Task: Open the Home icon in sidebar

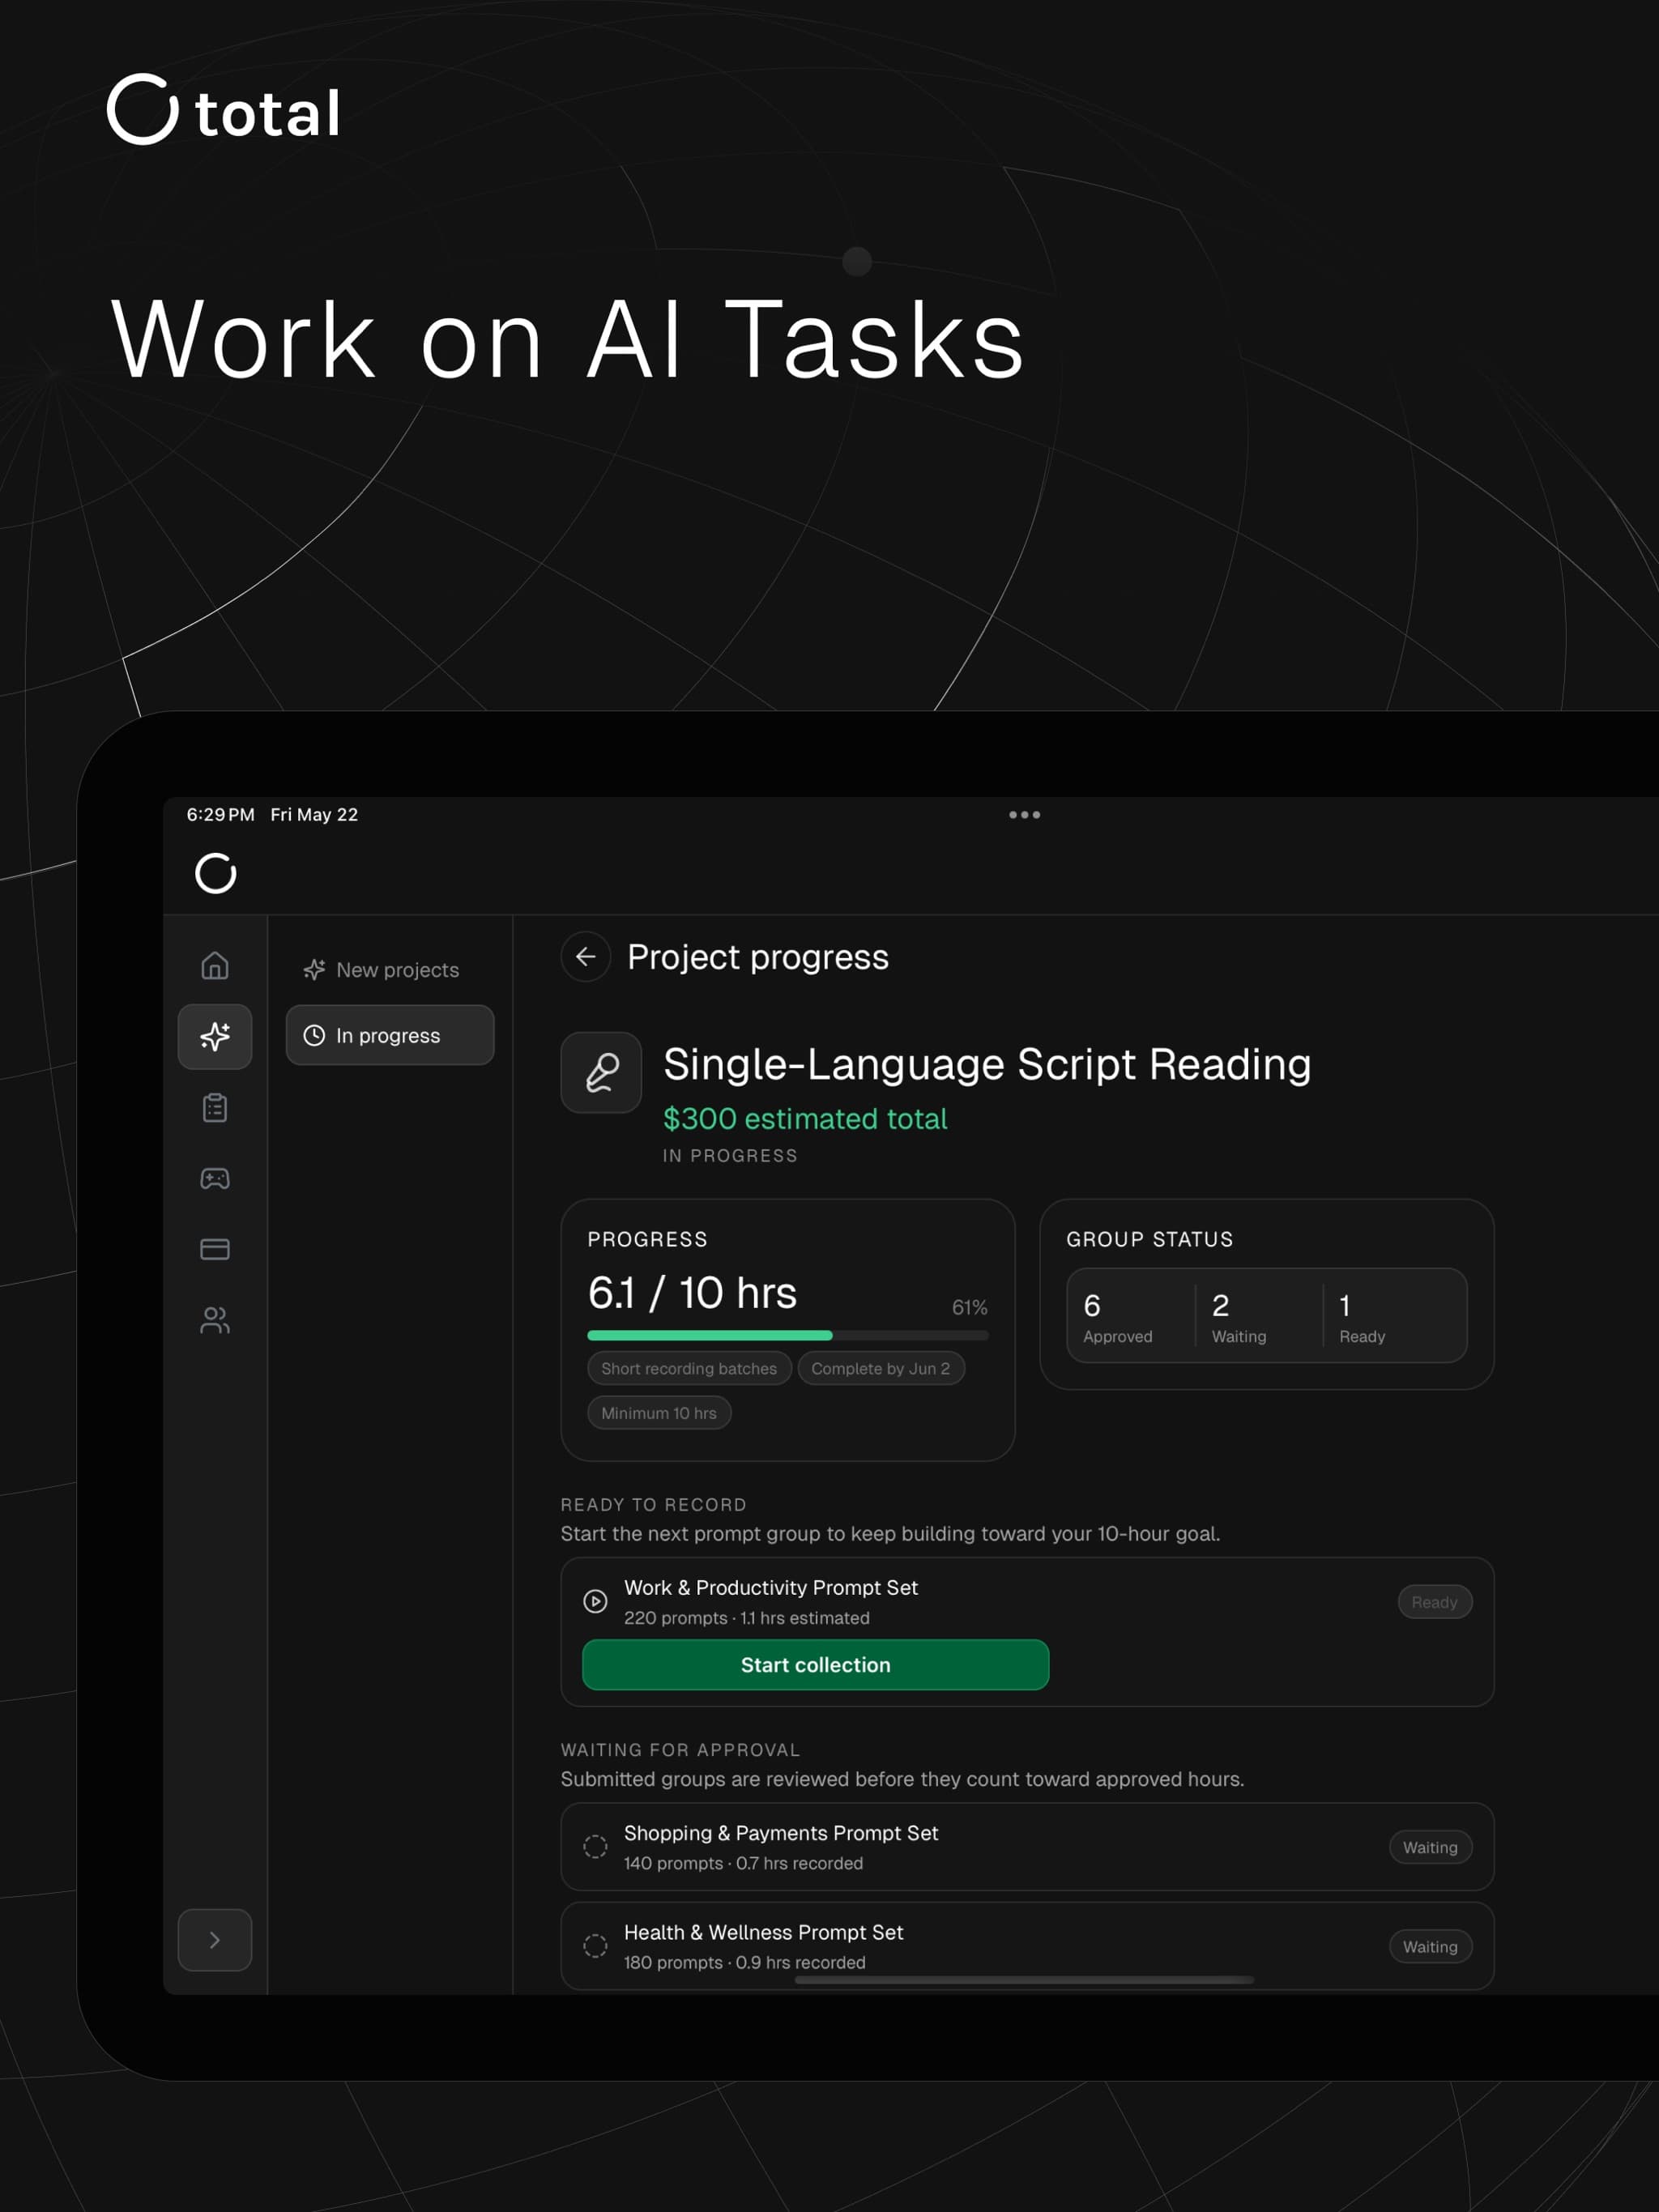Action: tap(215, 966)
